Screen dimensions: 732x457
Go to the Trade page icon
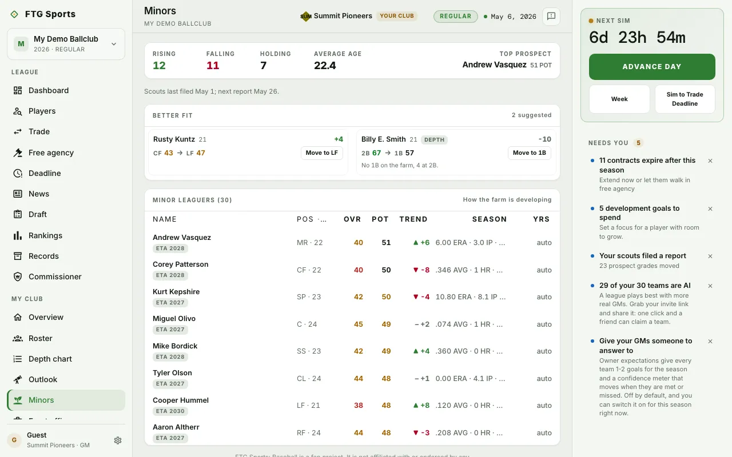18,131
